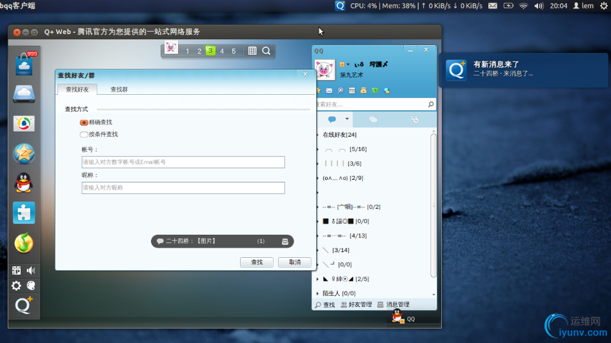Switch to 查找好友 tab

click(x=77, y=89)
